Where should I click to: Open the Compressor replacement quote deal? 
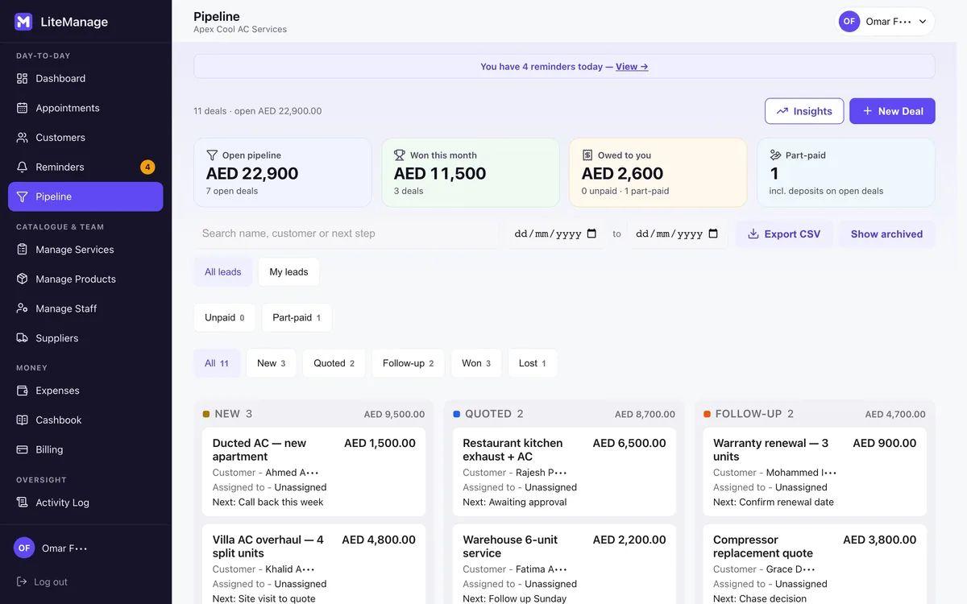click(814, 565)
